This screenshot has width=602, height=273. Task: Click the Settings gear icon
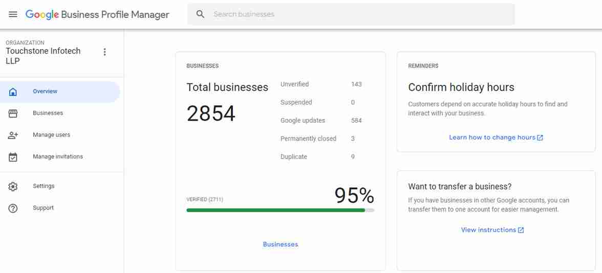(13, 187)
